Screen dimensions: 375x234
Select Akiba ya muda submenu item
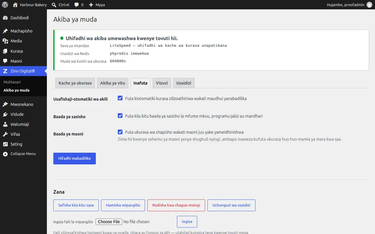pyautogui.click(x=16, y=90)
